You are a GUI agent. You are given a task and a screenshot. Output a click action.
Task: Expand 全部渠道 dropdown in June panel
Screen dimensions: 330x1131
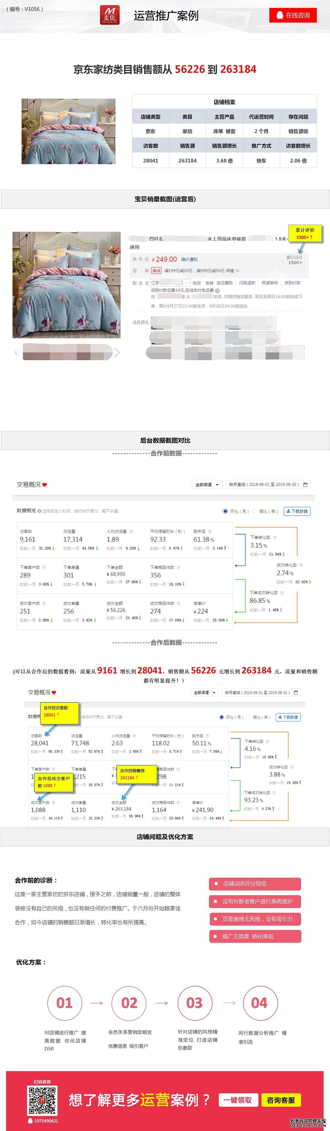(x=207, y=485)
